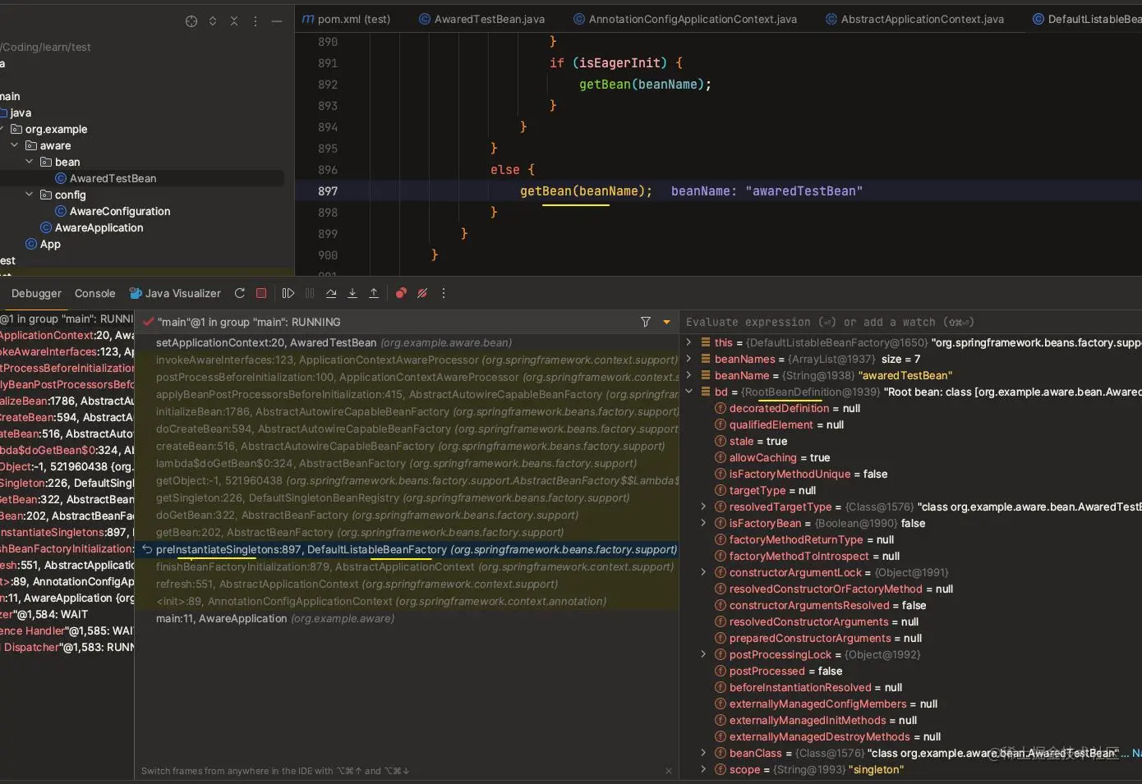Image resolution: width=1142 pixels, height=784 pixels.
Task: Collapse the config package folder
Action: click(x=30, y=195)
